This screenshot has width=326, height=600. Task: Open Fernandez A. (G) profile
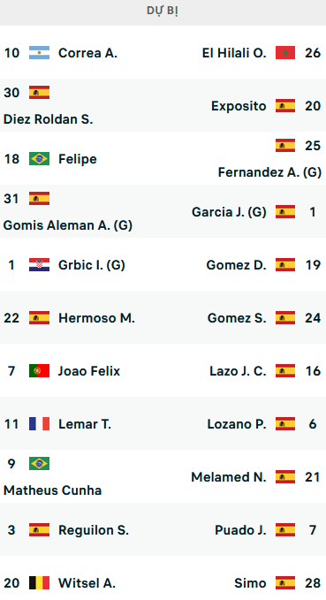[269, 172]
